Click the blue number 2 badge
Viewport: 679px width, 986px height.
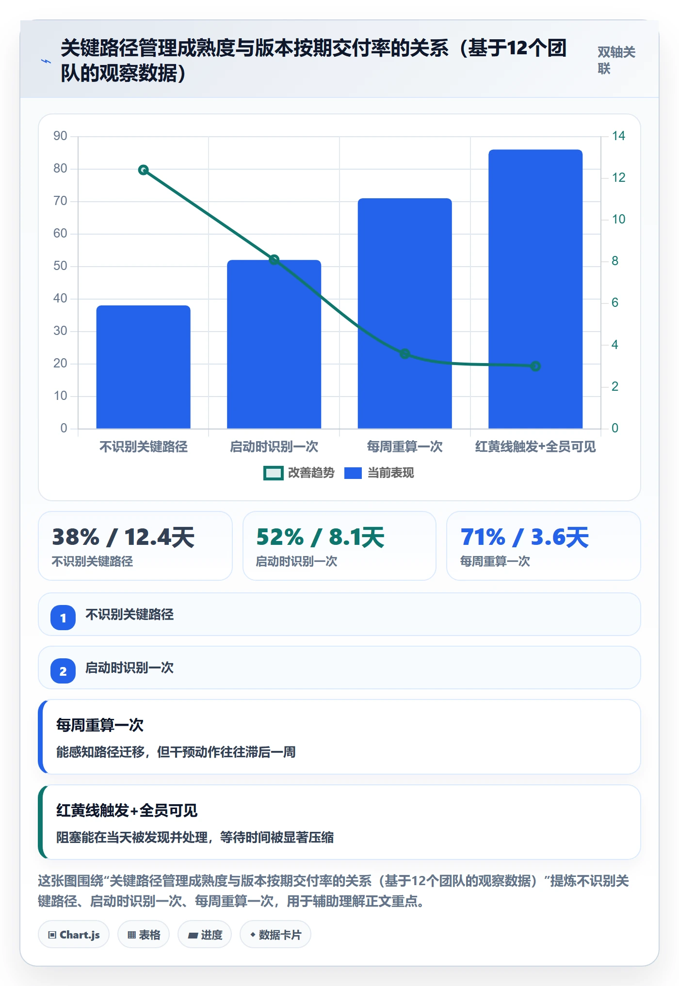63,671
